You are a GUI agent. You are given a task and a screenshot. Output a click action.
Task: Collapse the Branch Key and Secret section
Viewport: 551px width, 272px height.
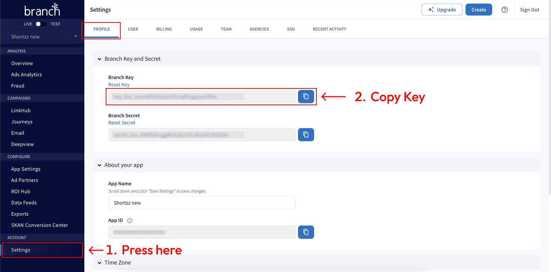99,59
